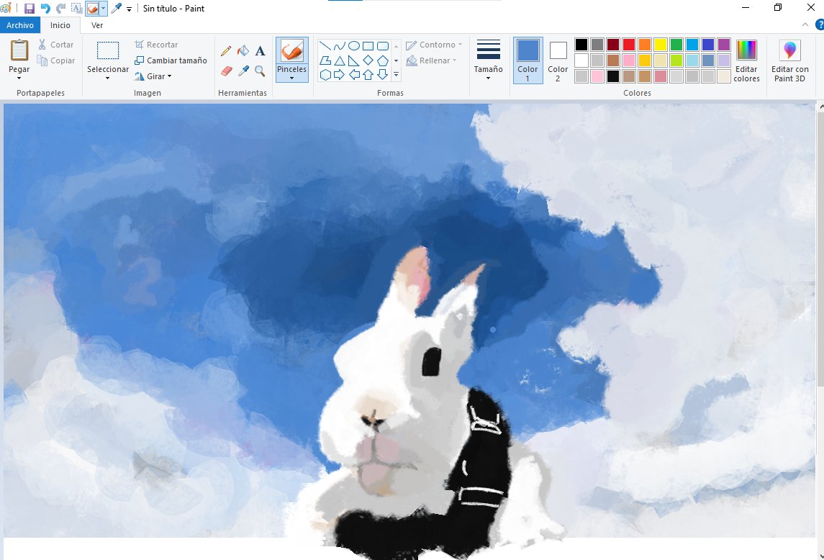The image size is (824, 560).
Task: Click the Pinceles brush icon
Action: coord(291,52)
